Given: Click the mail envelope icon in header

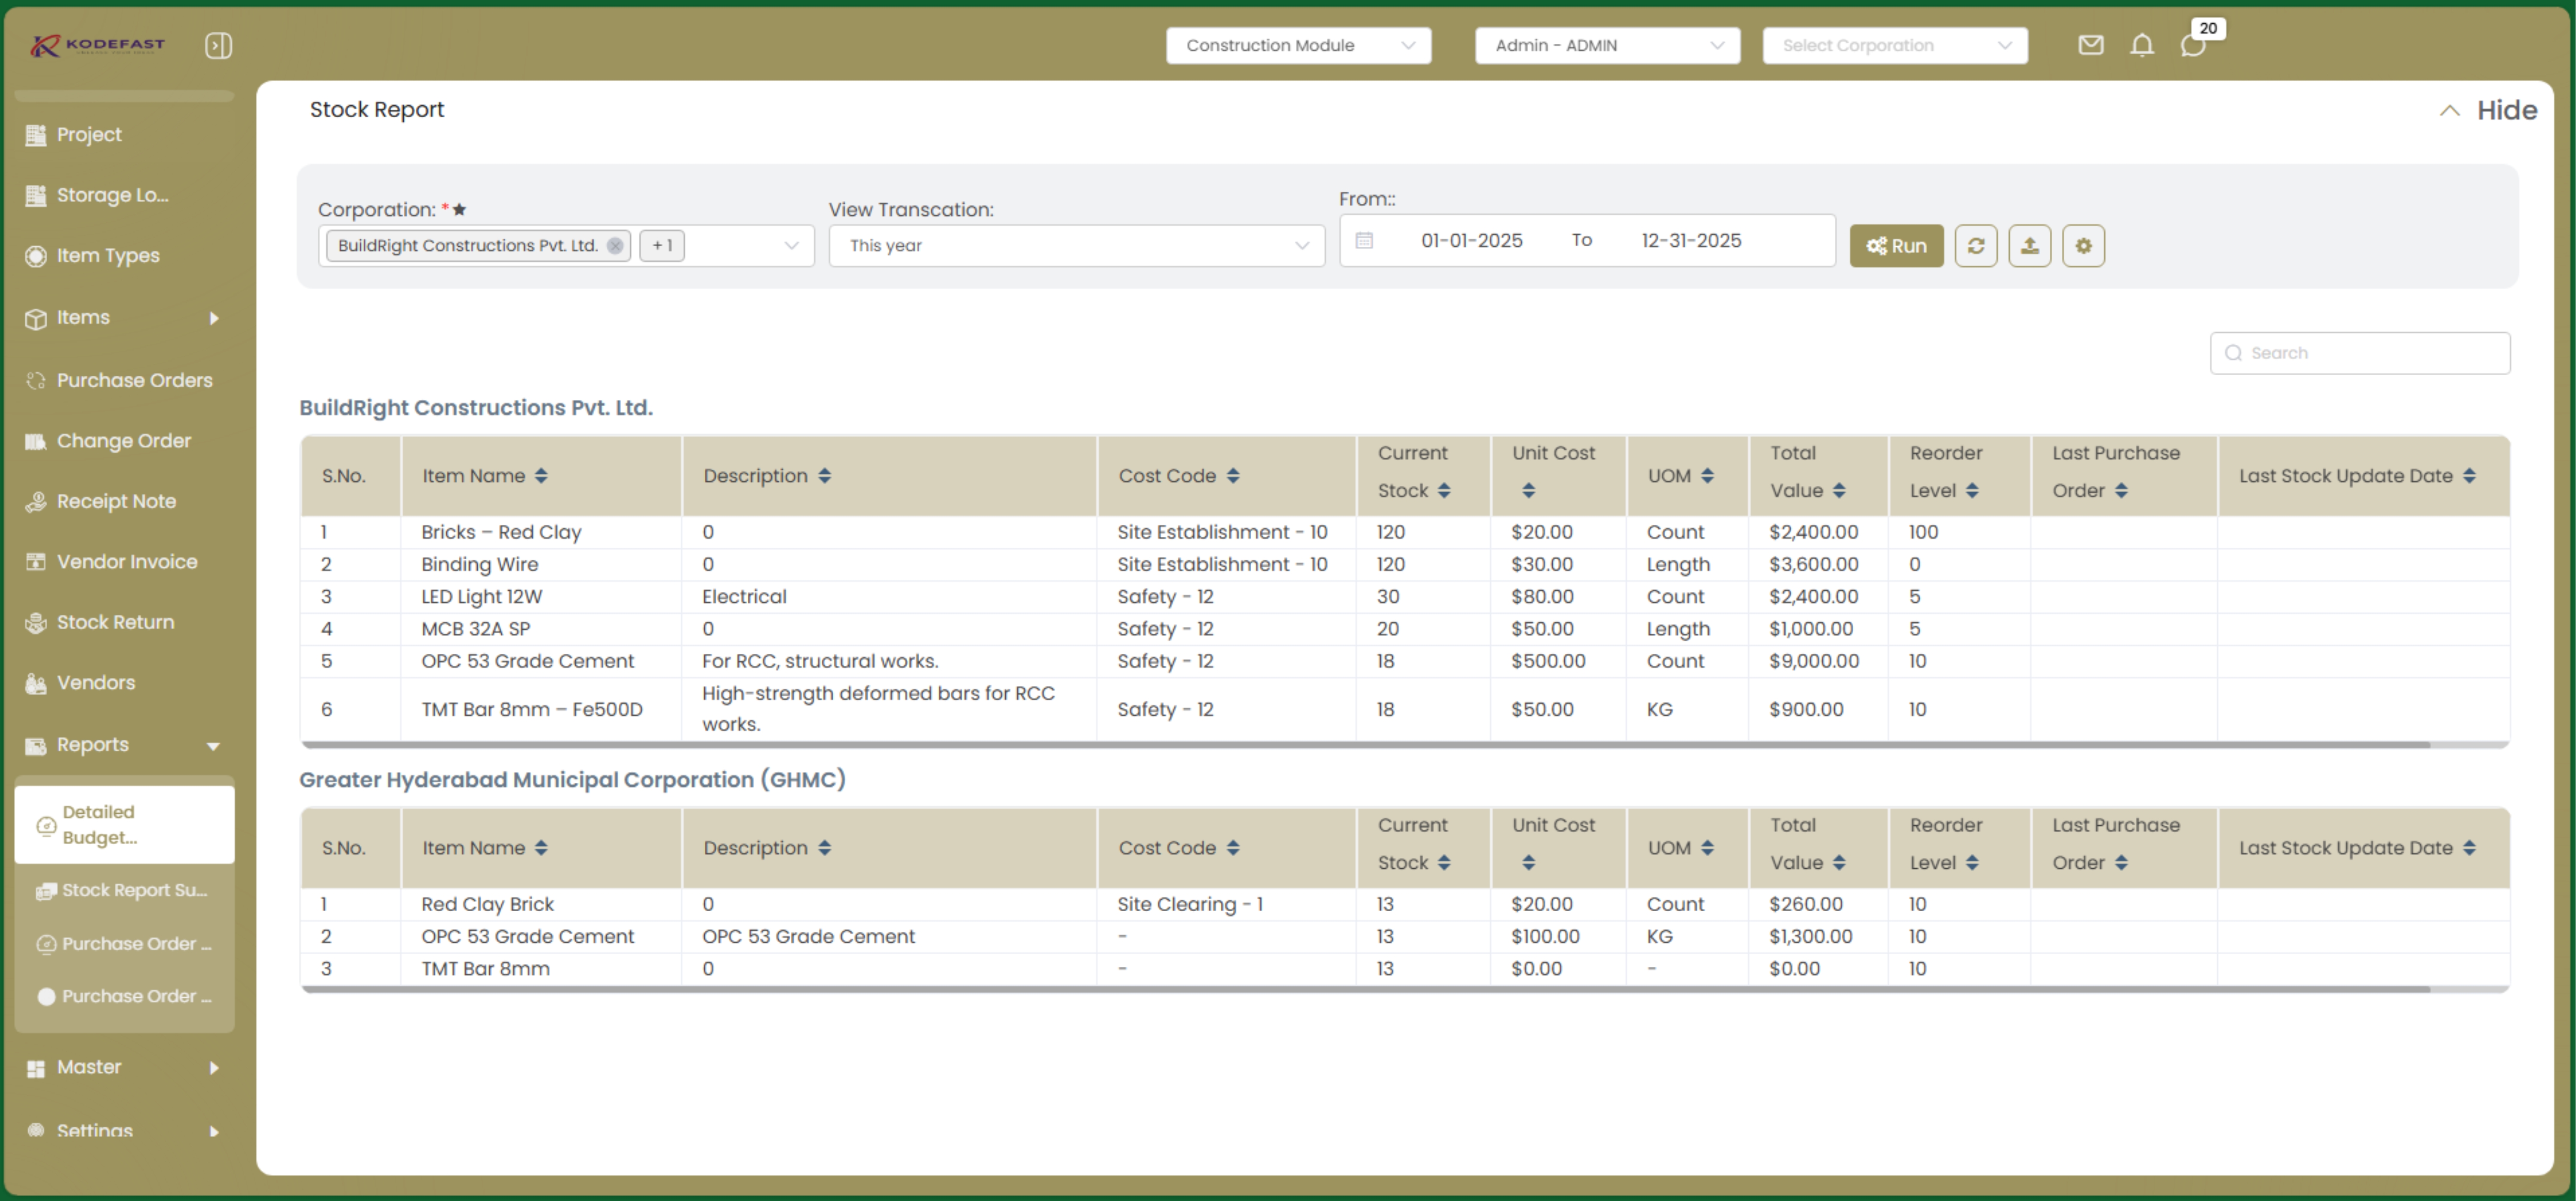Looking at the screenshot, I should [x=2090, y=45].
